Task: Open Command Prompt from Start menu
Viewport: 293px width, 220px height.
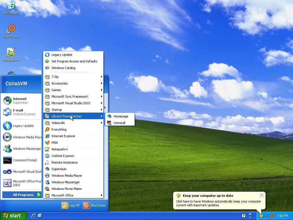Action: [x=22, y=160]
